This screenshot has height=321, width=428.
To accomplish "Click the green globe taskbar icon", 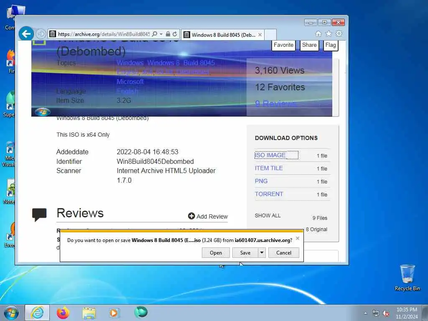I will [x=141, y=312].
